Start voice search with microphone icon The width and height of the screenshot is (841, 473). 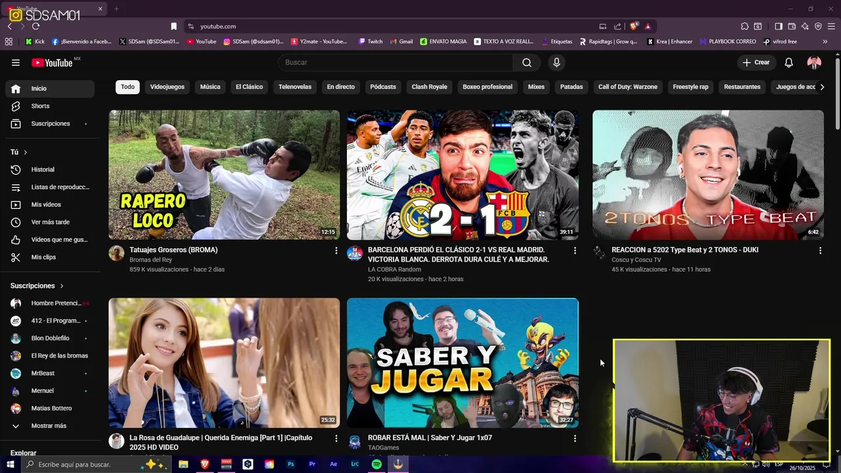point(557,62)
